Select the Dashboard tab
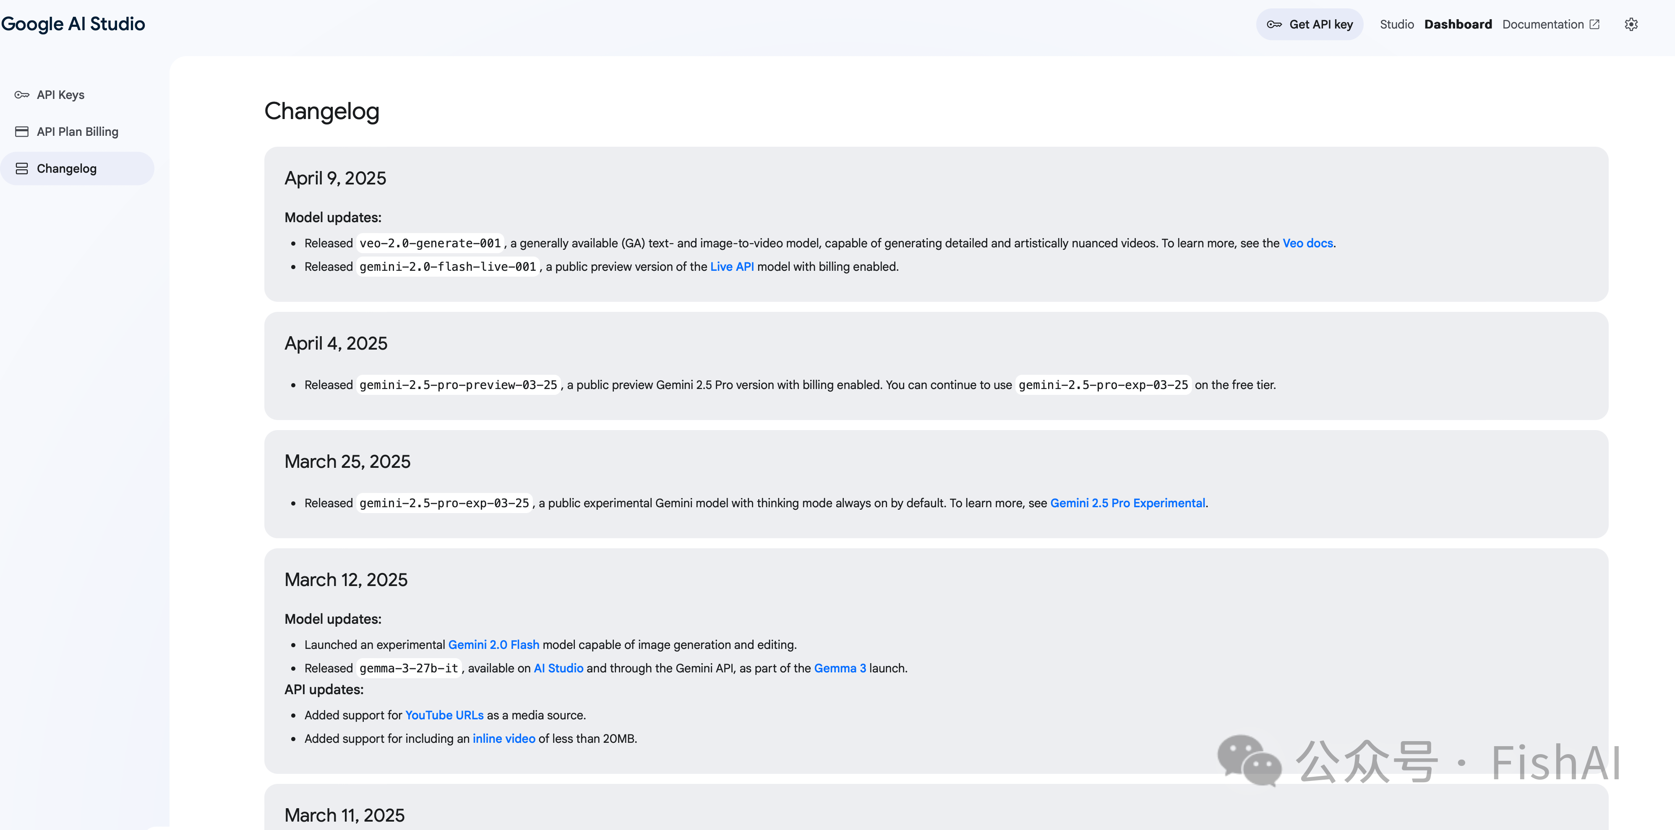 click(x=1458, y=25)
